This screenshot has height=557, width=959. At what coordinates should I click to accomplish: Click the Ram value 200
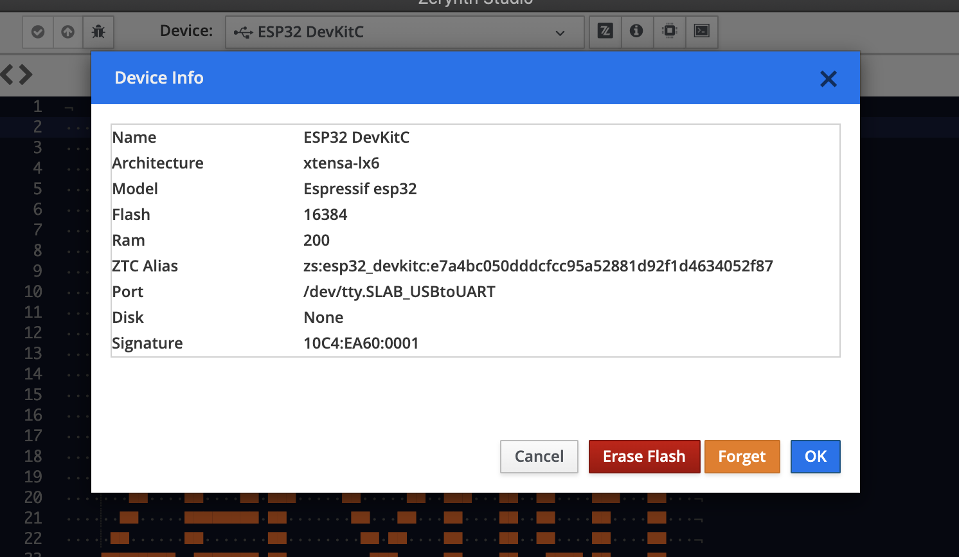point(316,241)
